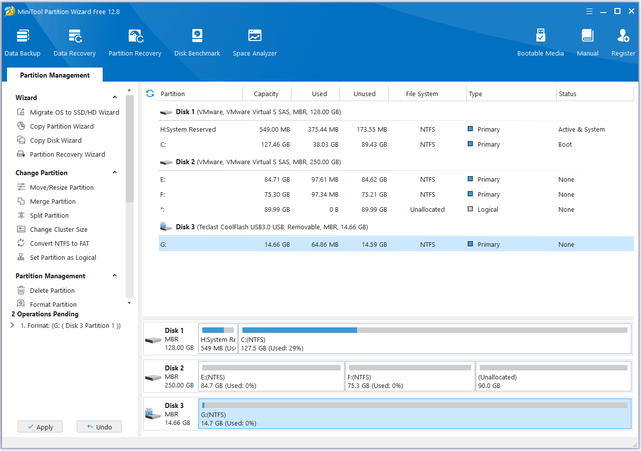Select the unallocated *: row
This screenshot has height=451, width=641.
click(x=396, y=210)
